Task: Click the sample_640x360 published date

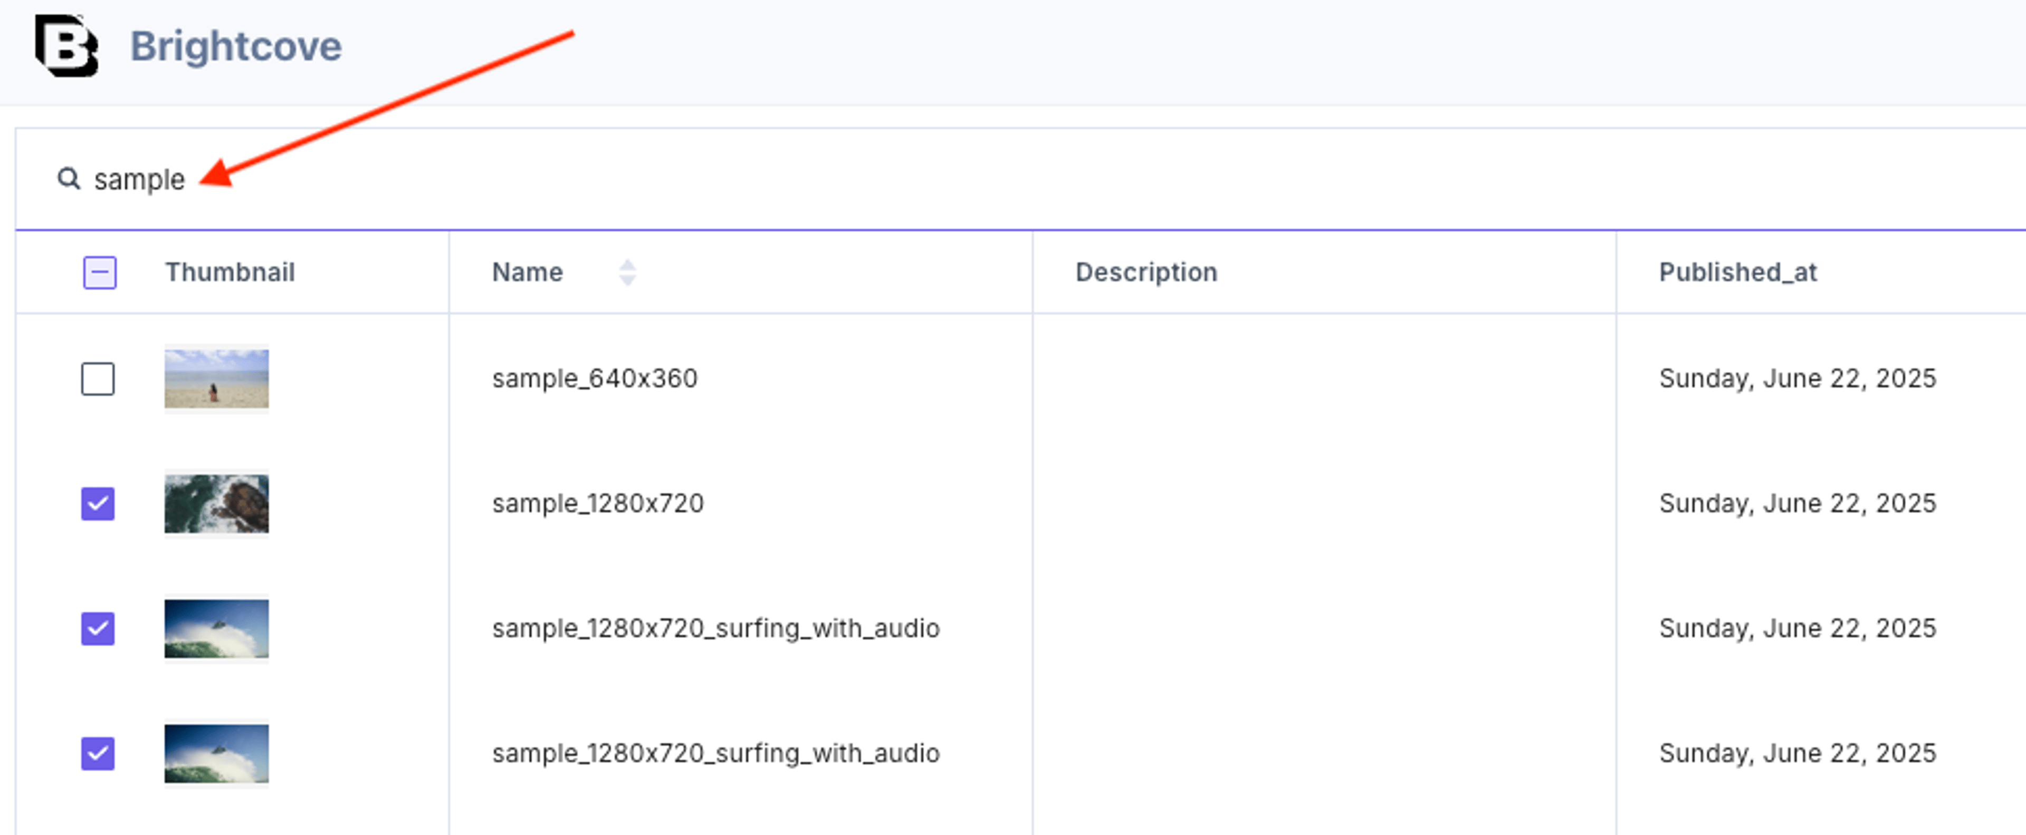Action: tap(1797, 378)
